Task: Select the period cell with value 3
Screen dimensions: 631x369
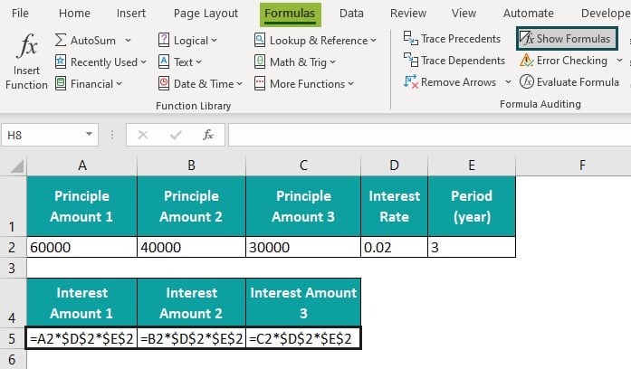Action: point(472,247)
